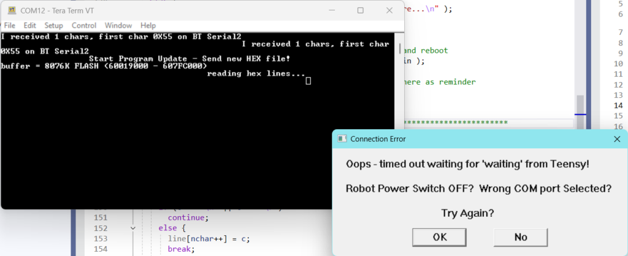The image size is (628, 256).
Task: Open the Edit menu in Tera Term
Action: pos(29,26)
